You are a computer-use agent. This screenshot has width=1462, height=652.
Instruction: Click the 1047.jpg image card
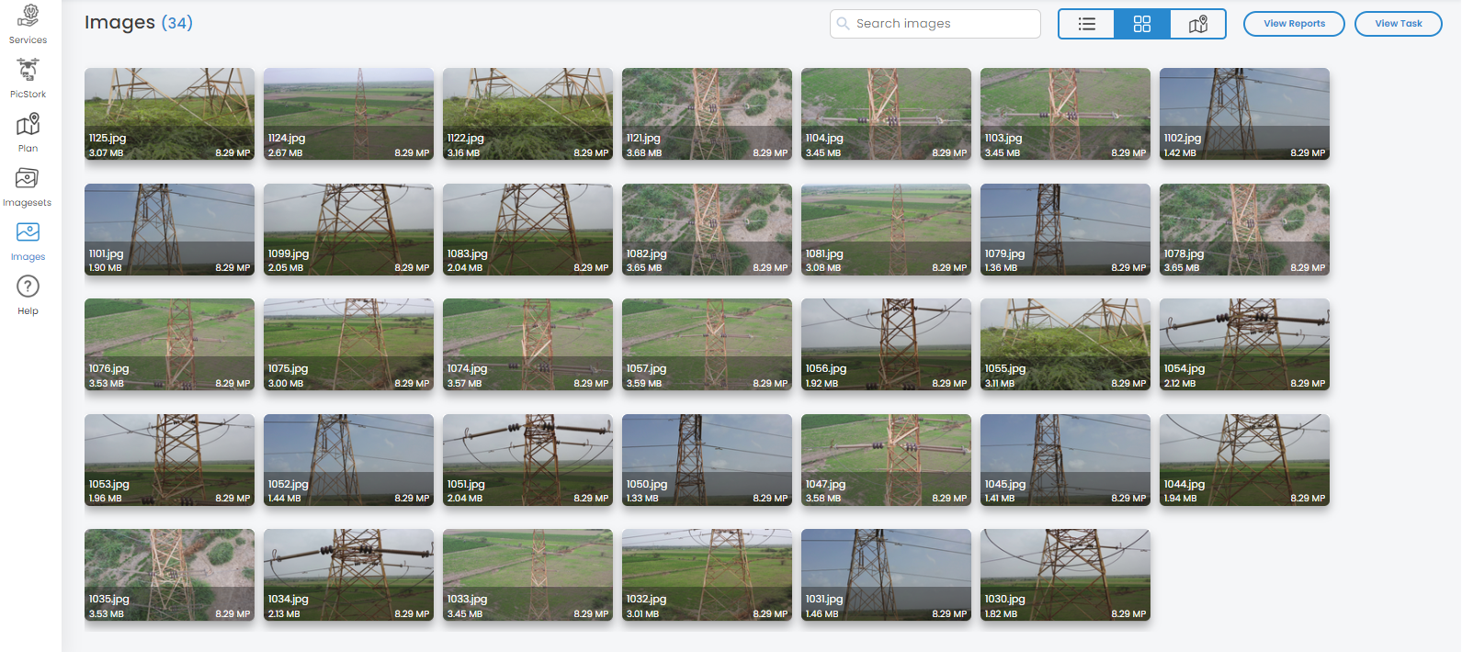pos(886,460)
